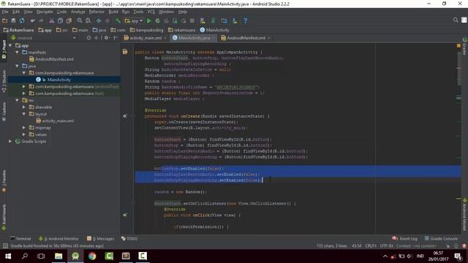Open the File menu

tap(5, 12)
